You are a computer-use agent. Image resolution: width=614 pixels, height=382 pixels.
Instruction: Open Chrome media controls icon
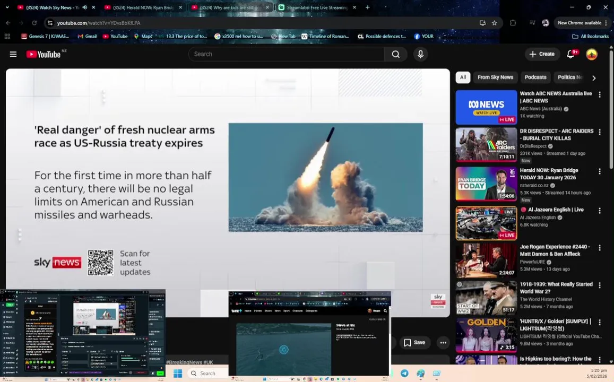pyautogui.click(x=532, y=23)
